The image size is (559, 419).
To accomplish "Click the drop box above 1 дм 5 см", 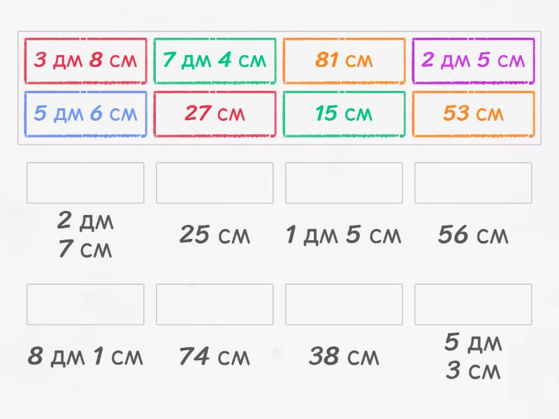I will (x=344, y=183).
